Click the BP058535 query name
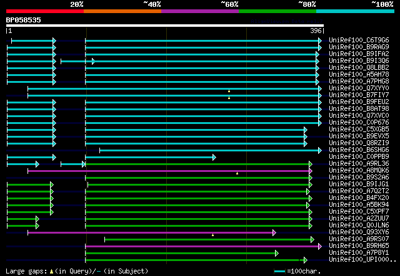The image size is (400, 276). tap(24, 20)
